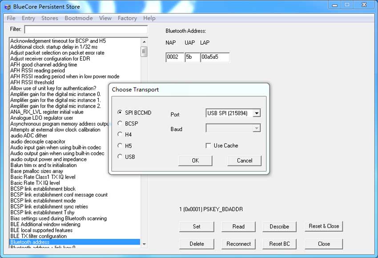Viewport: 378px width, 258px height.
Task: Click the UAP address field containing 5b
Action: (192, 57)
